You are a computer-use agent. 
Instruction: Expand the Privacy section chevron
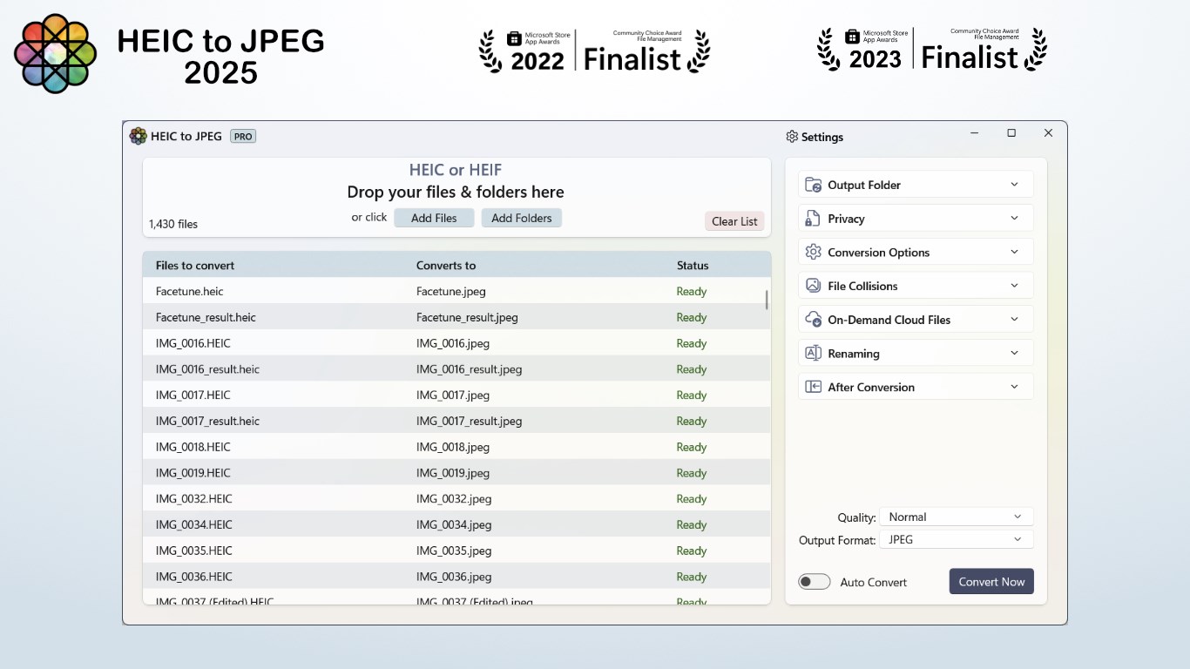tap(1014, 219)
